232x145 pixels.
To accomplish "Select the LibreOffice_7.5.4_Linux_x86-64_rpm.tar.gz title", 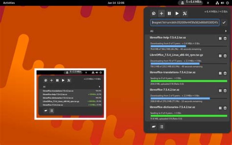I will (x=176, y=55).
